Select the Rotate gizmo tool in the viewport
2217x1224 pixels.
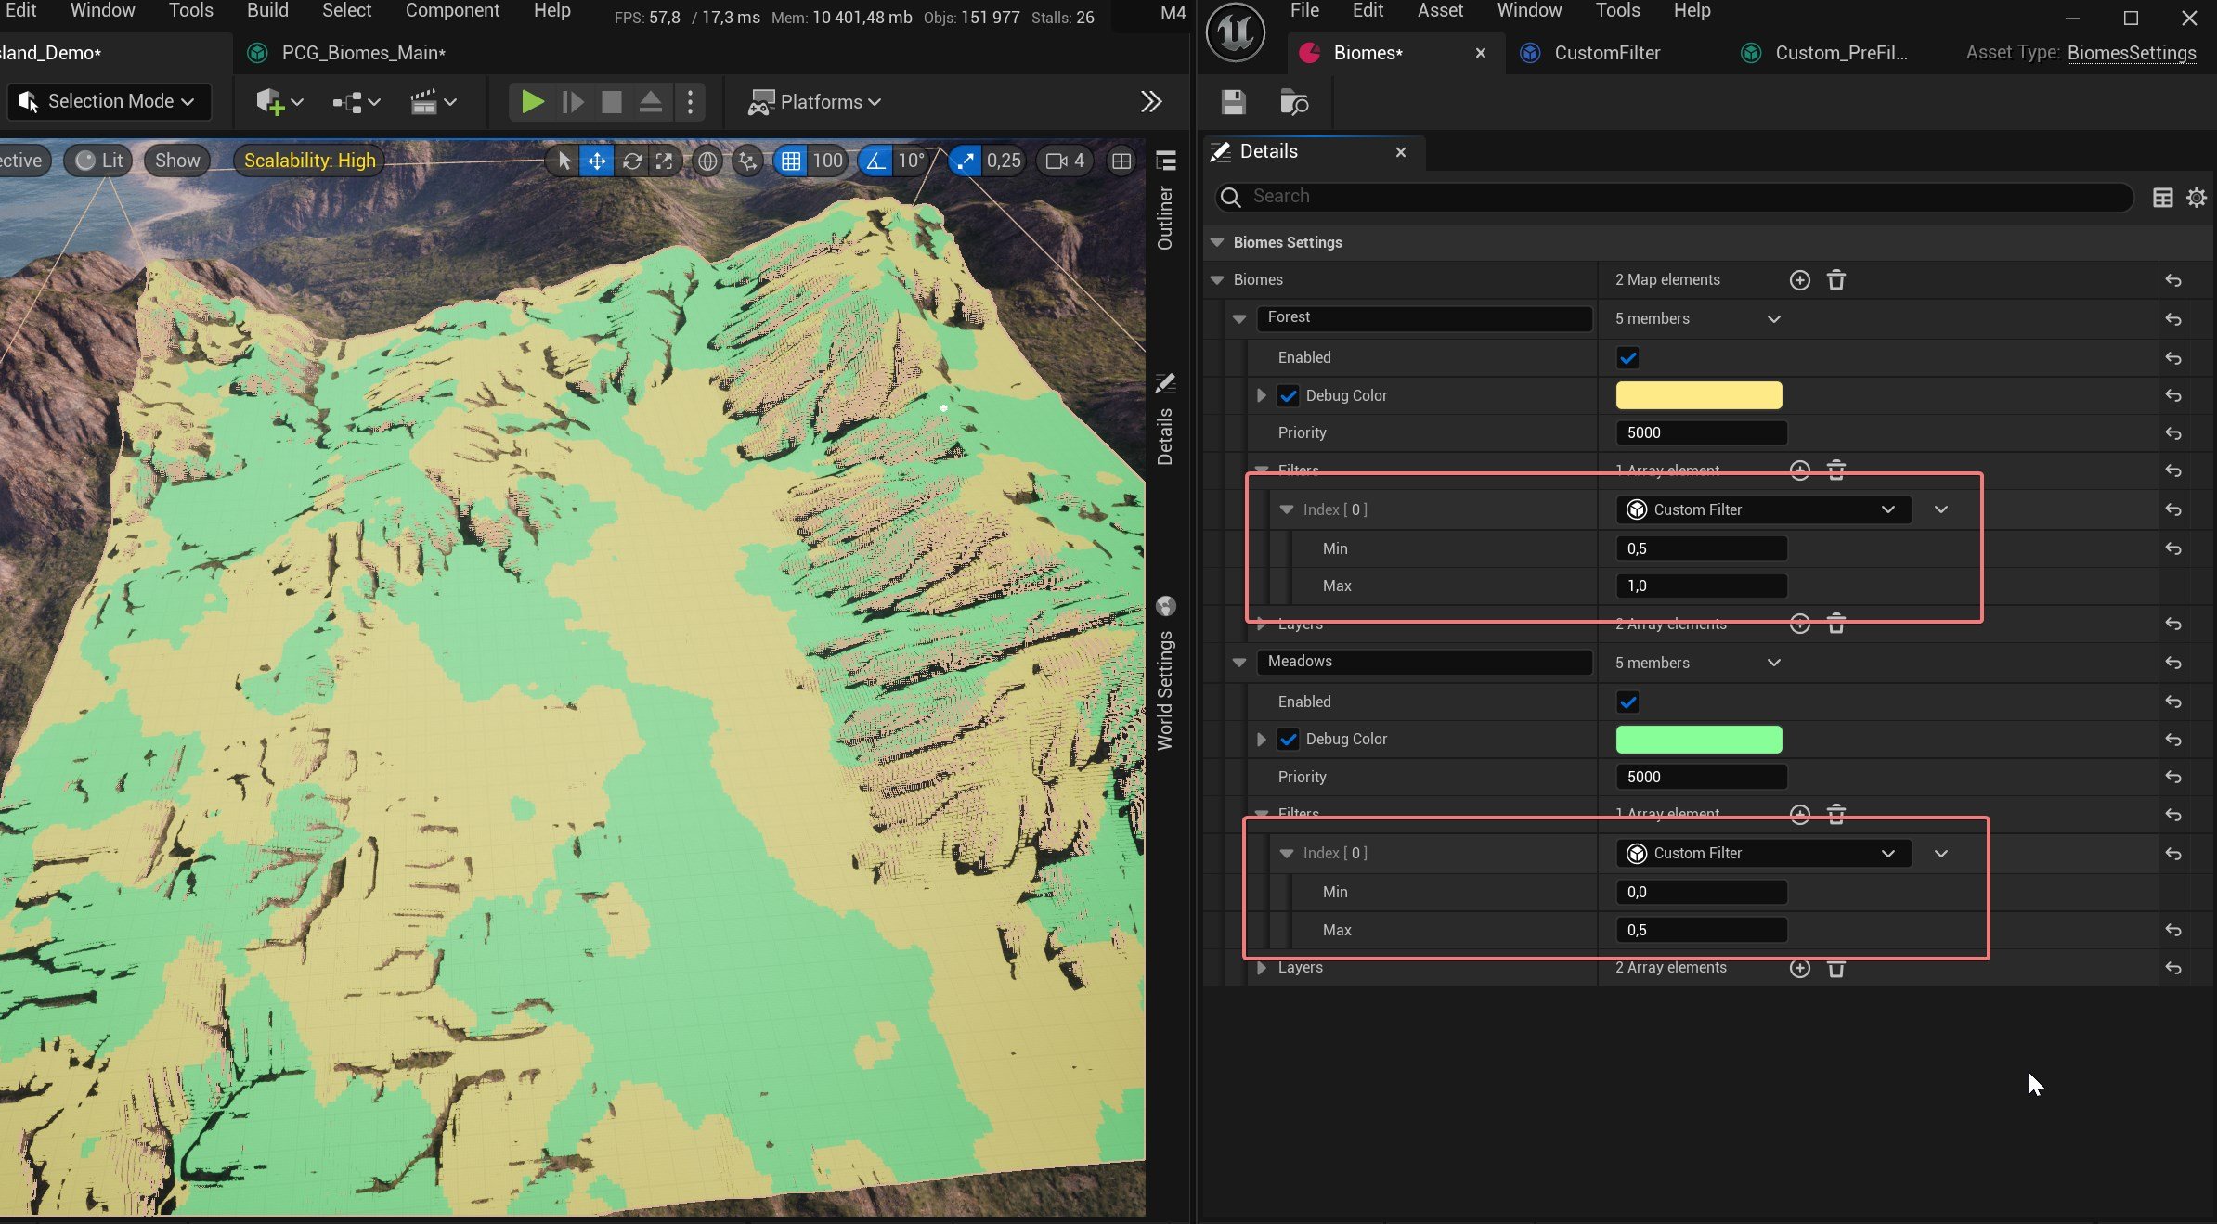(x=631, y=161)
